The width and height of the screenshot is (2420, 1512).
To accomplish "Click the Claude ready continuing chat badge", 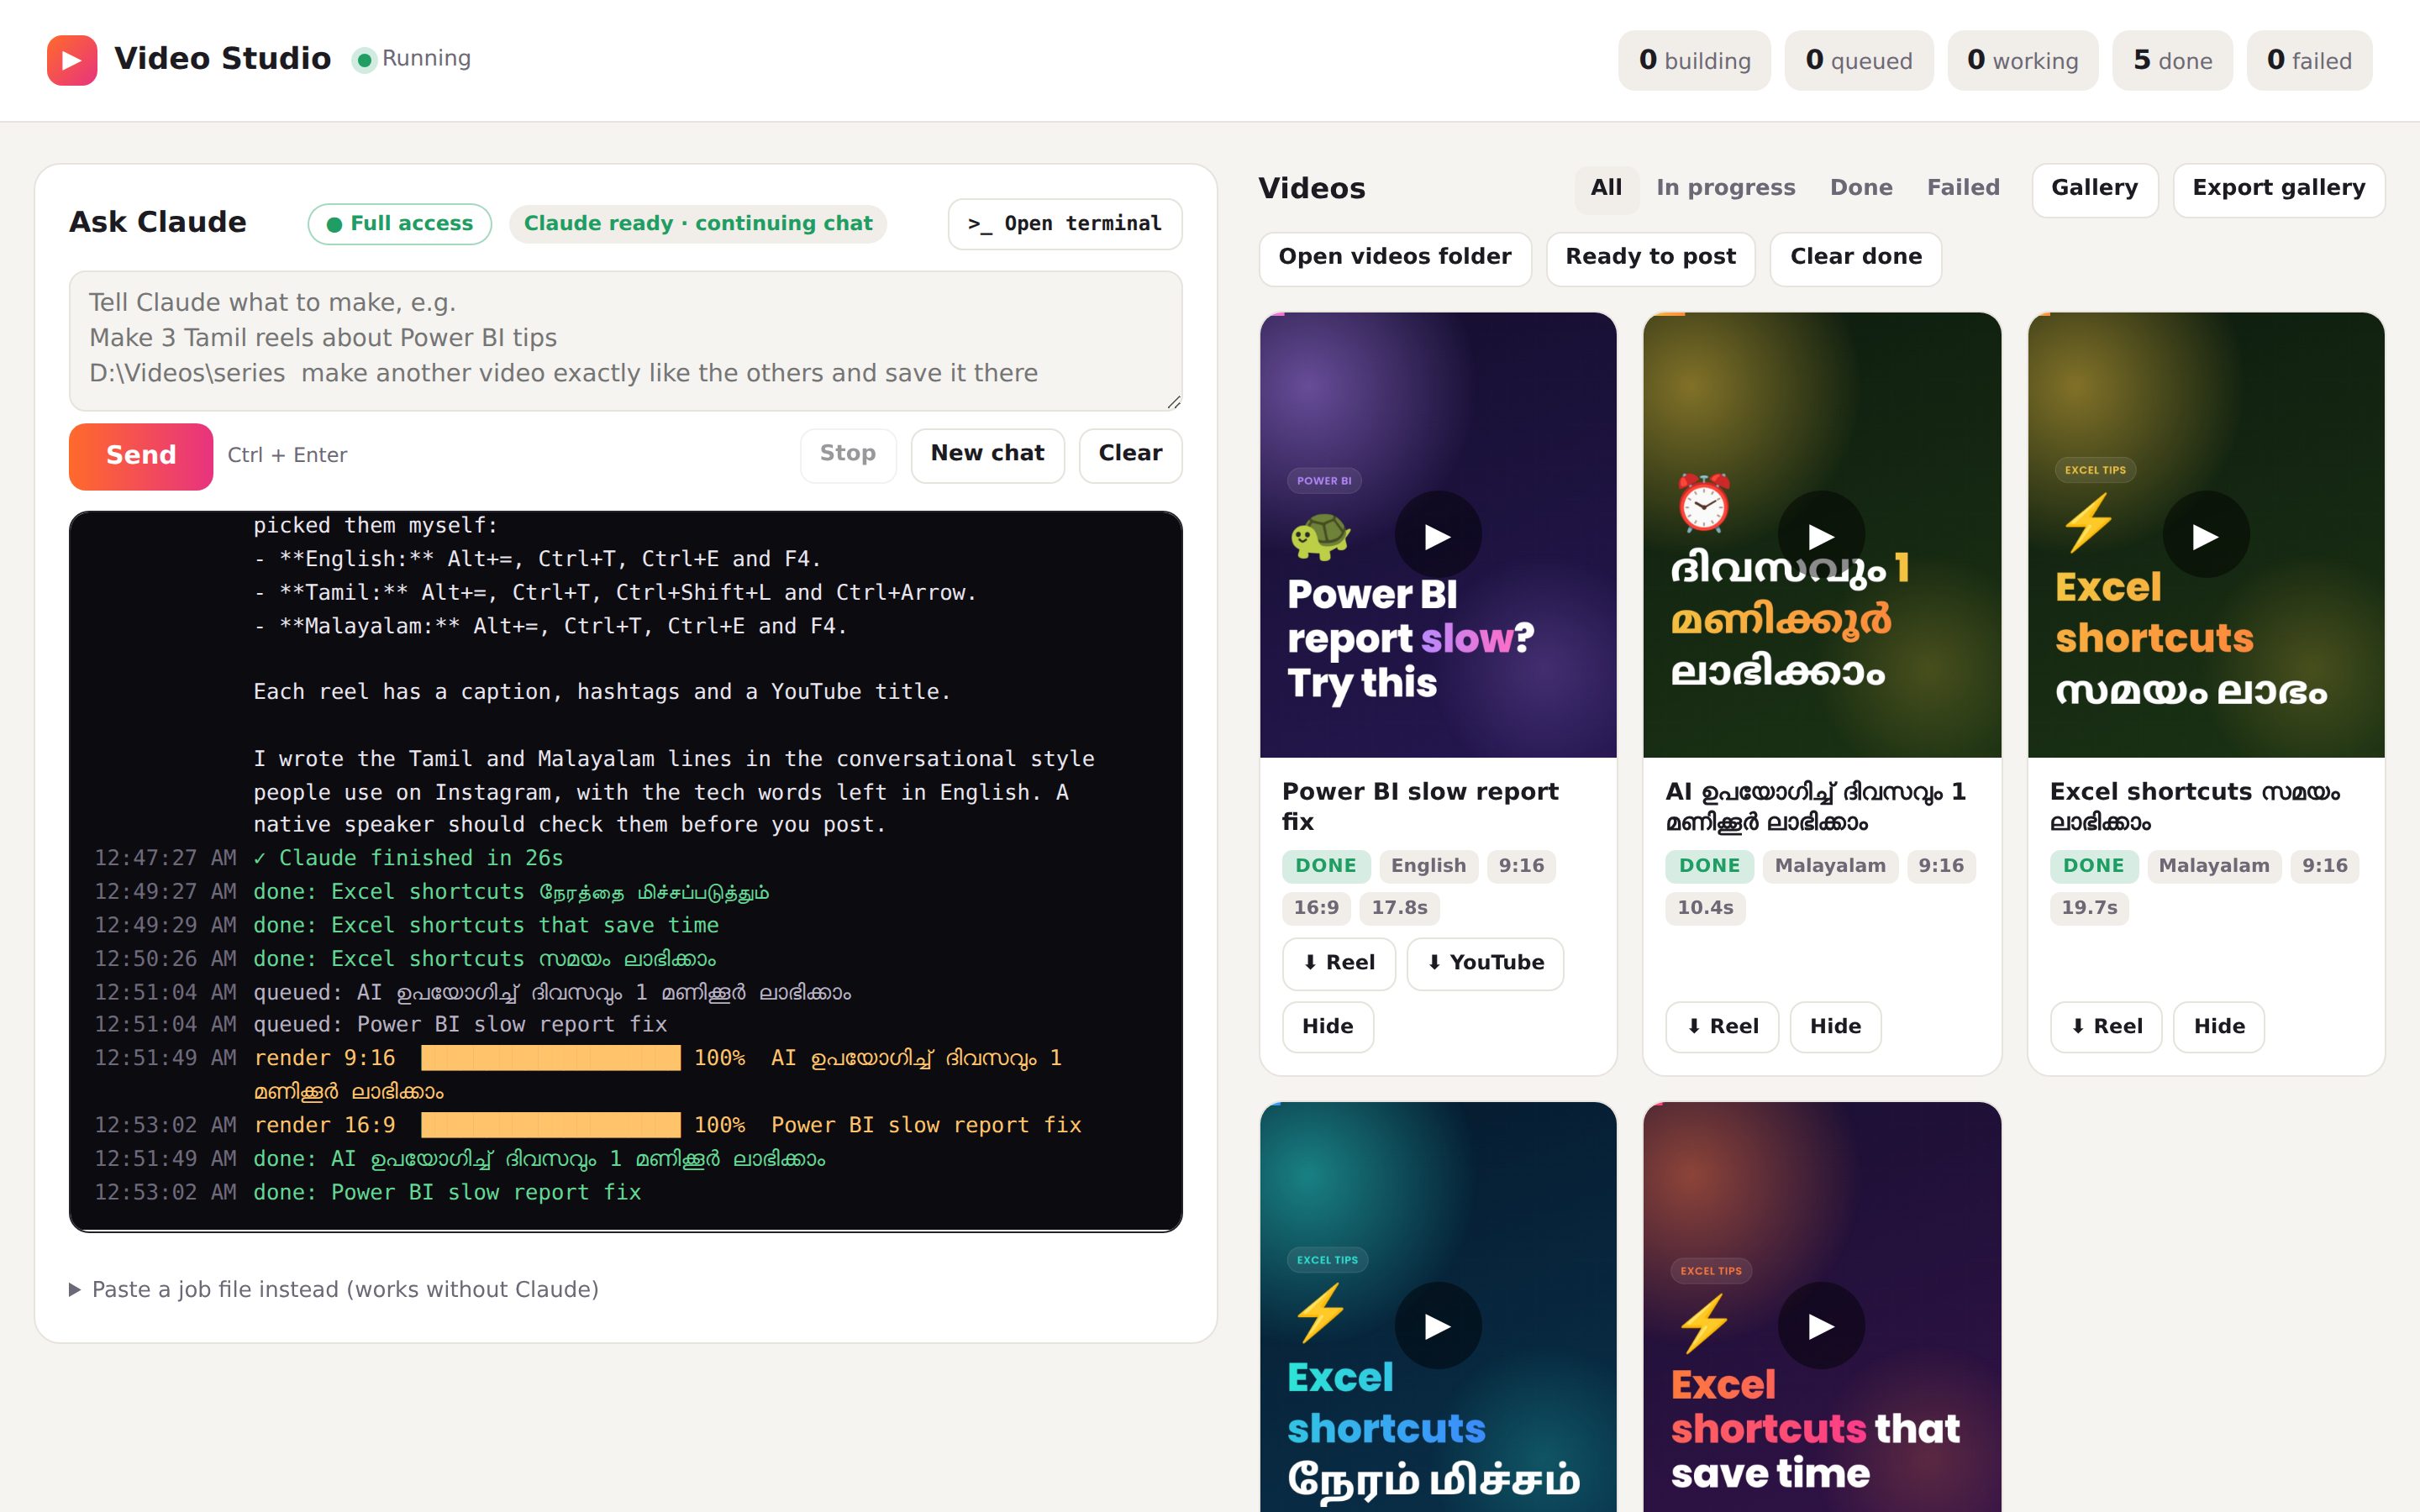I will tap(697, 224).
